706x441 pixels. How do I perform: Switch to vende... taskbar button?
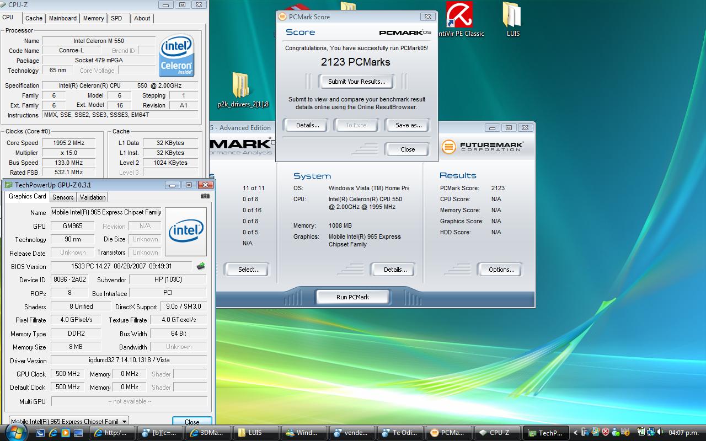(x=352, y=433)
